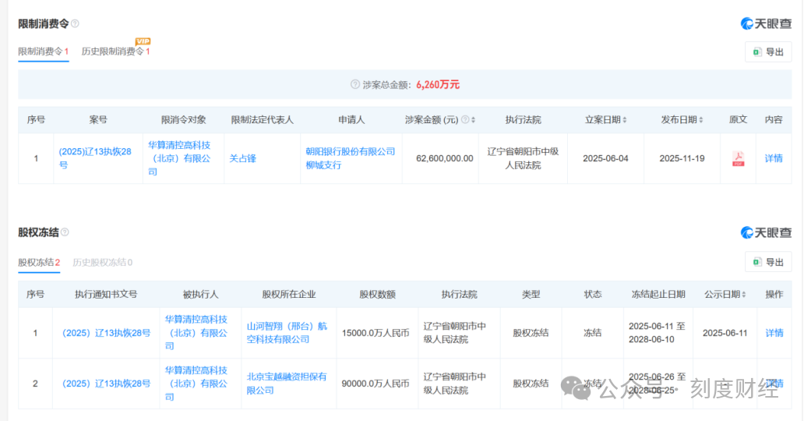Export the 股权冻结 table via 导出

click(768, 263)
